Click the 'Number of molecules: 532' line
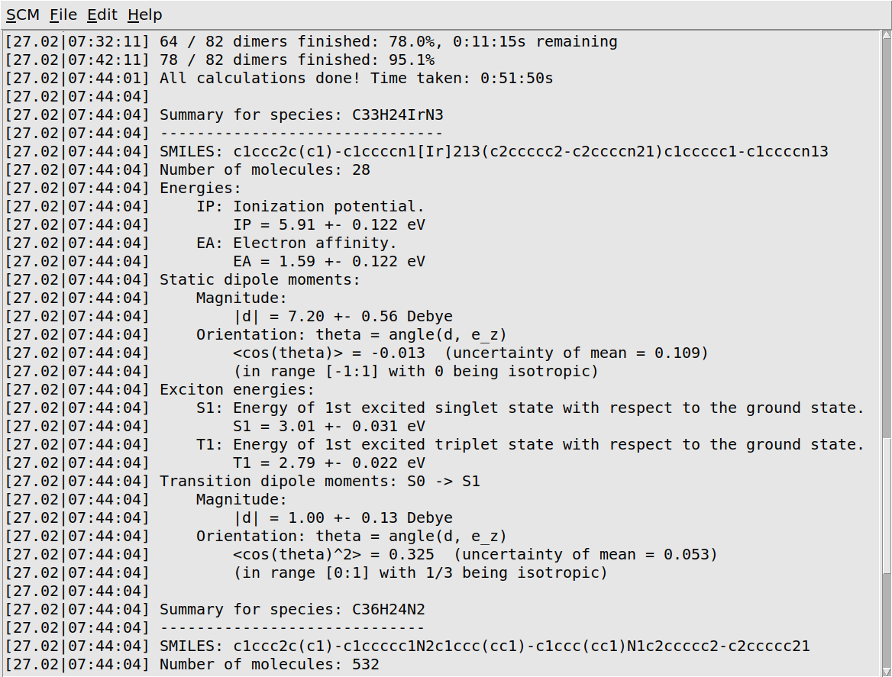 (x=269, y=664)
